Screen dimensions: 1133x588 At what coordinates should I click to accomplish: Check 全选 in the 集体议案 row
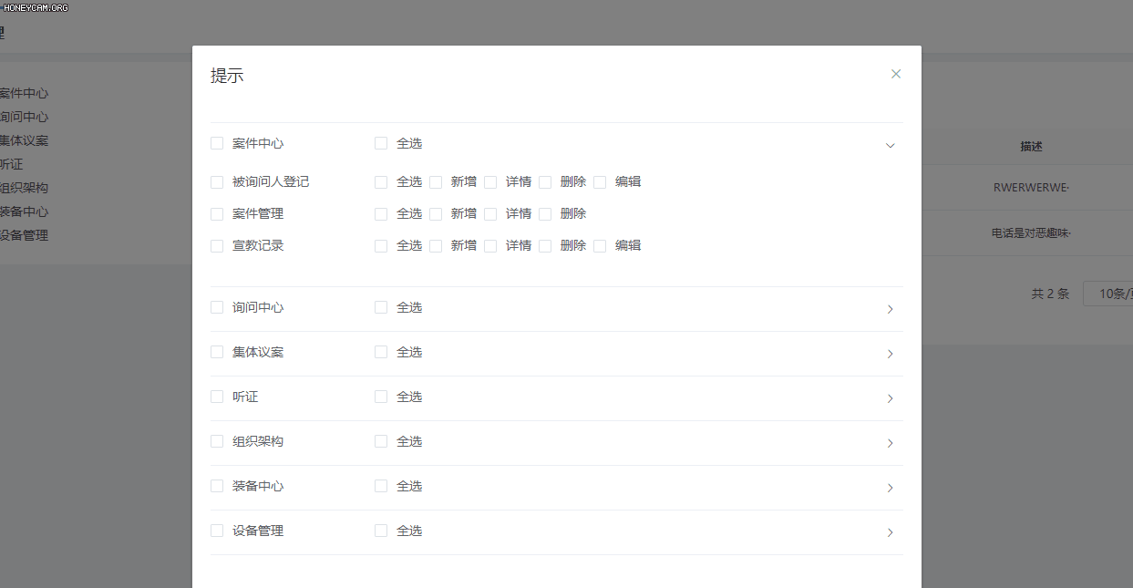[381, 352]
